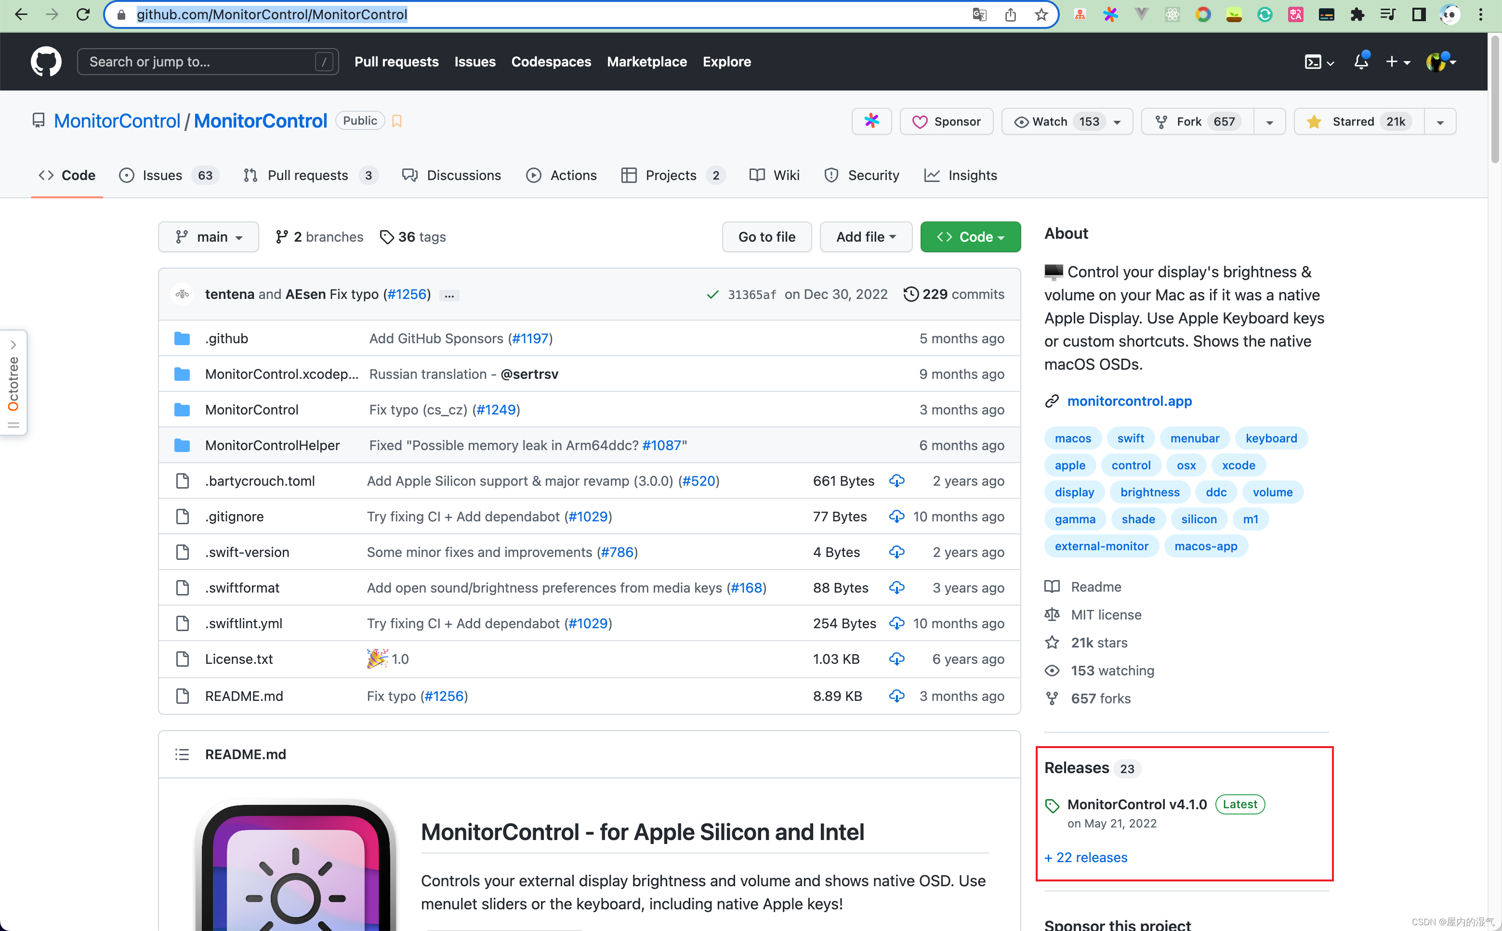
Task: Open the Fork options caret
Action: pyautogui.click(x=1269, y=122)
